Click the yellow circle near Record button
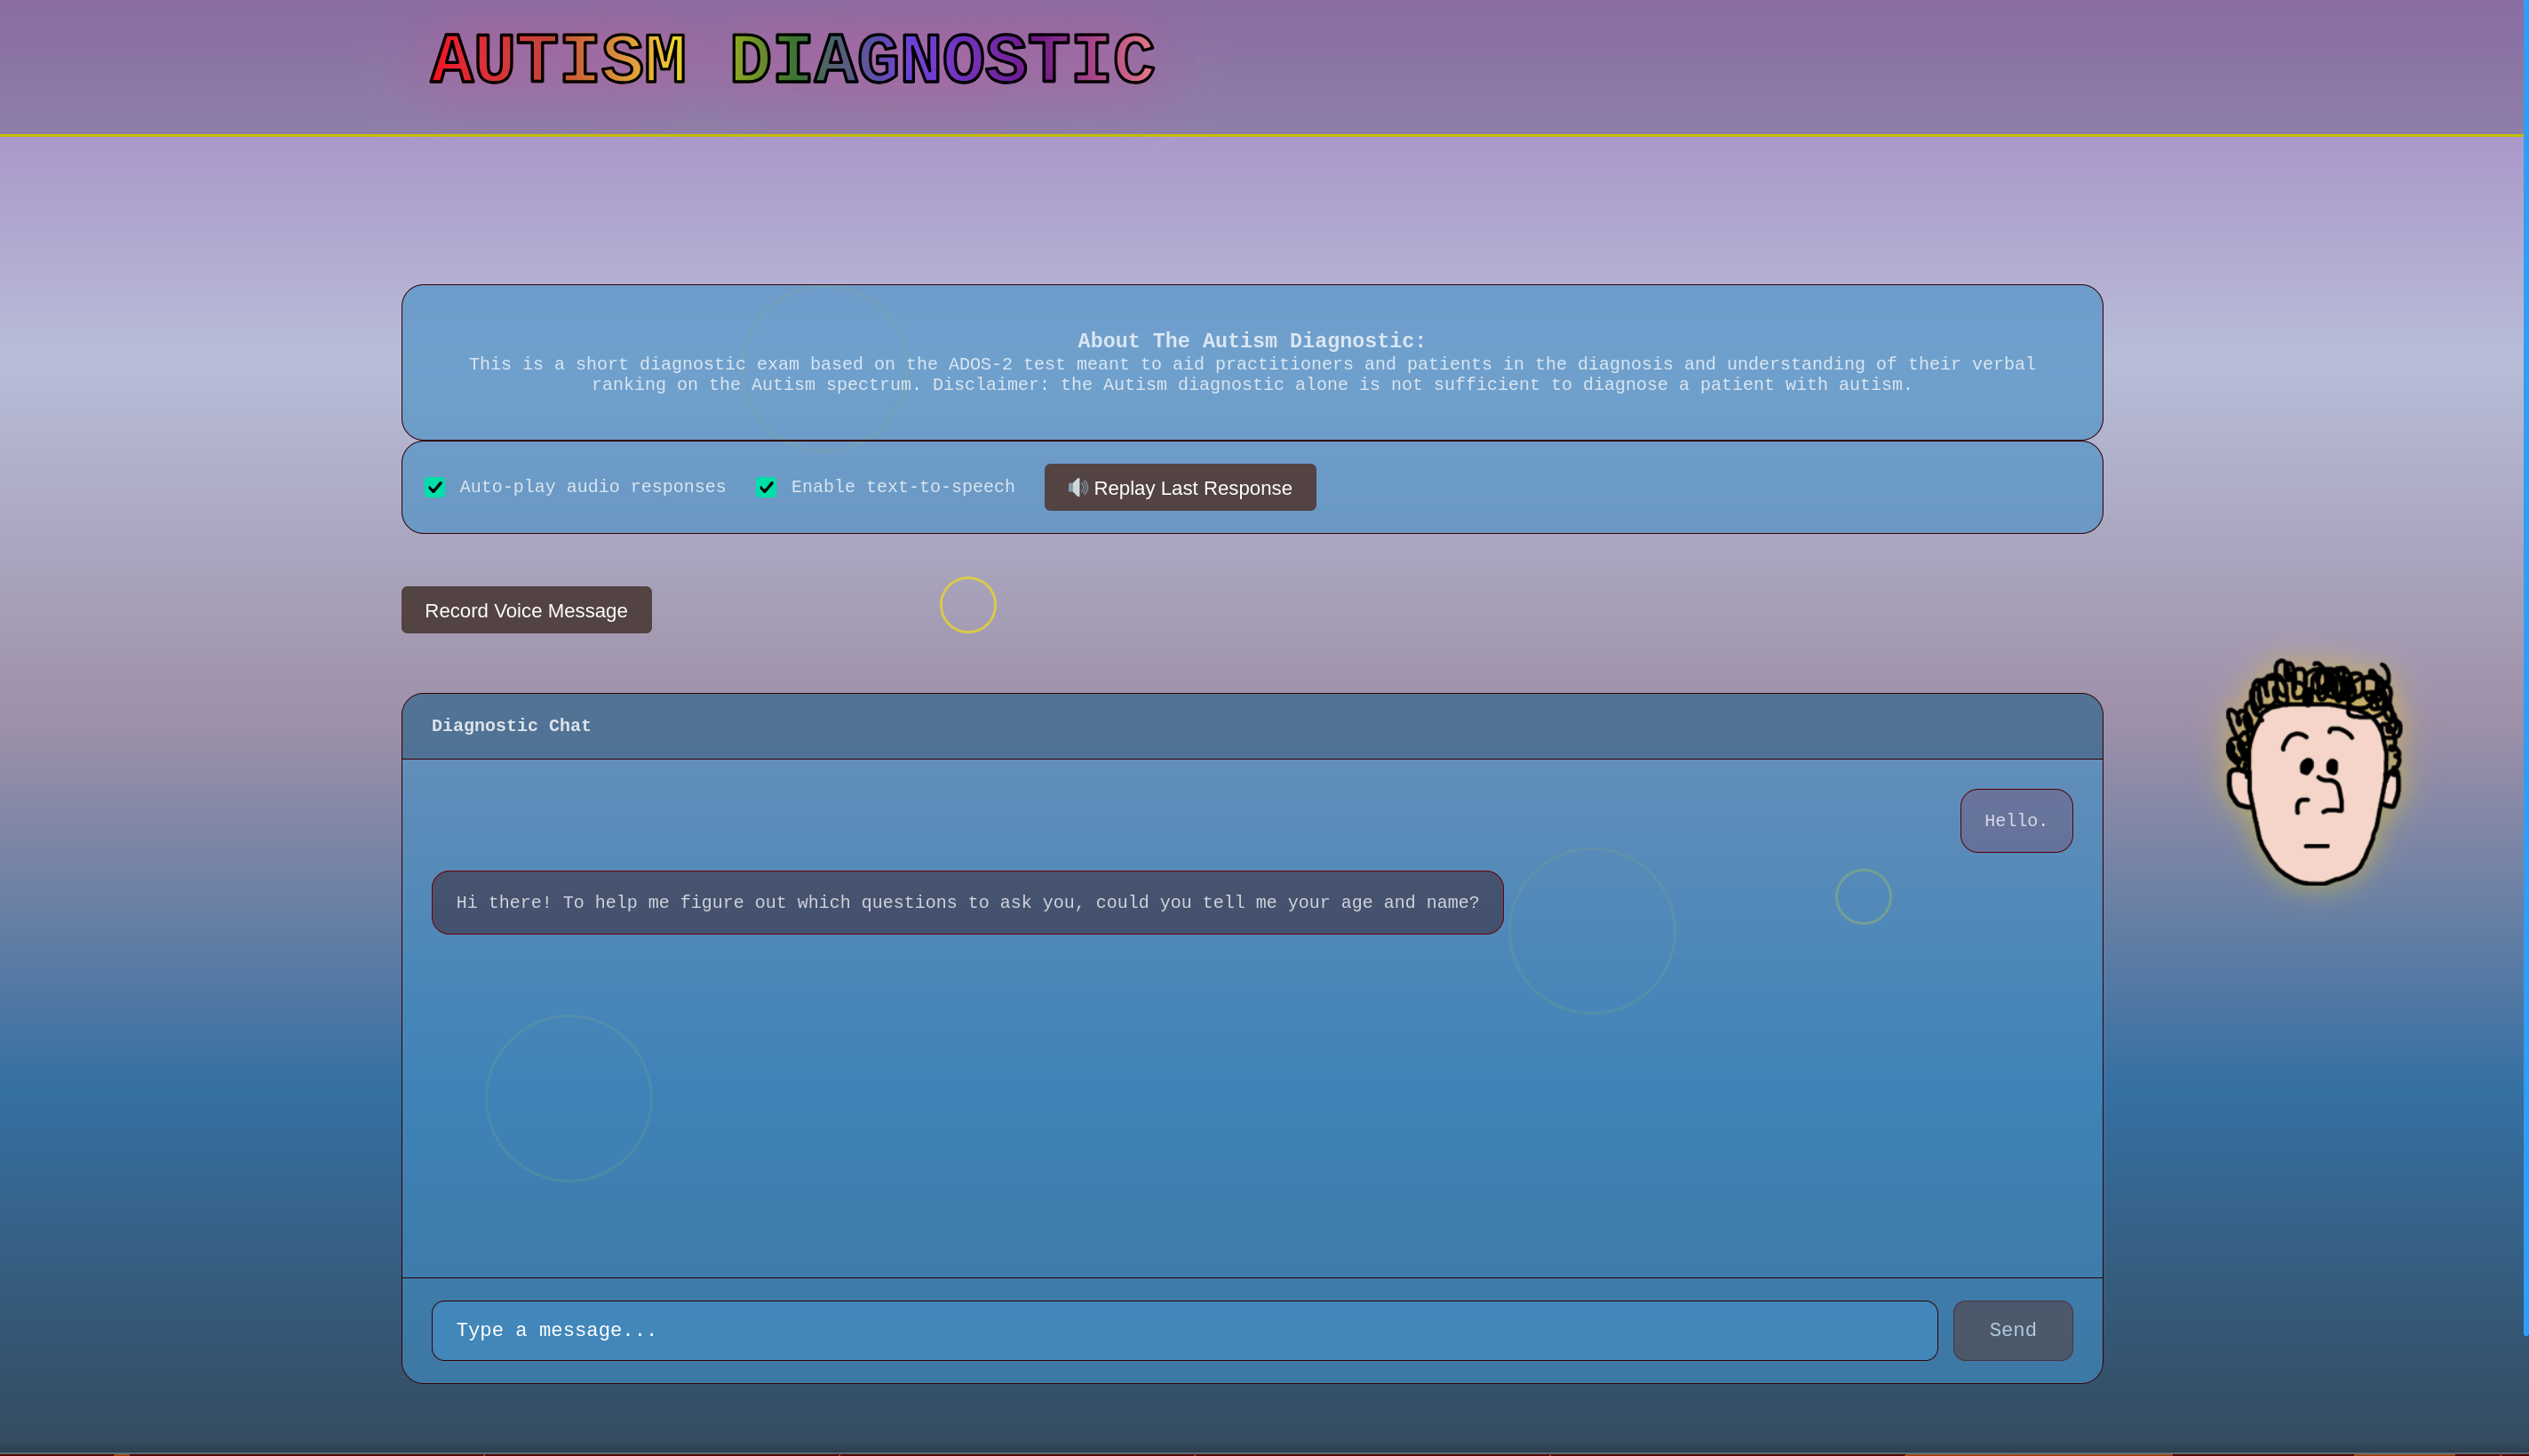The image size is (2529, 1456). coord(967,605)
